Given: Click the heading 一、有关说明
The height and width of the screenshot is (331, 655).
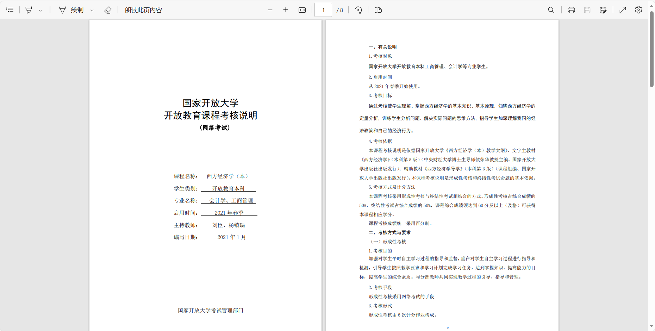Looking at the screenshot, I should (382, 47).
